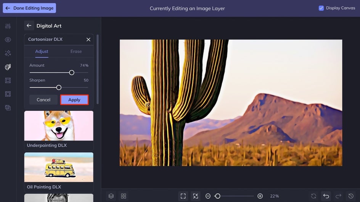
Task: Click the Digital Art panel title
Action: [49, 26]
